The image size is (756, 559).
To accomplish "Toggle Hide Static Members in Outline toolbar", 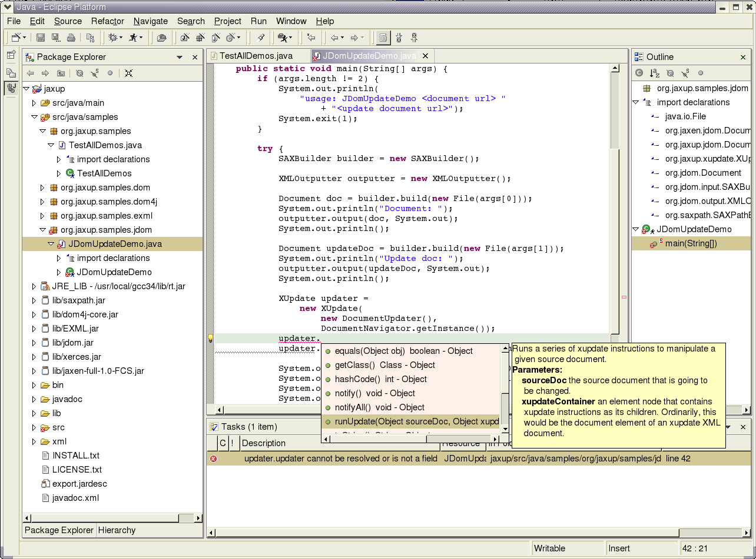I will click(x=685, y=73).
